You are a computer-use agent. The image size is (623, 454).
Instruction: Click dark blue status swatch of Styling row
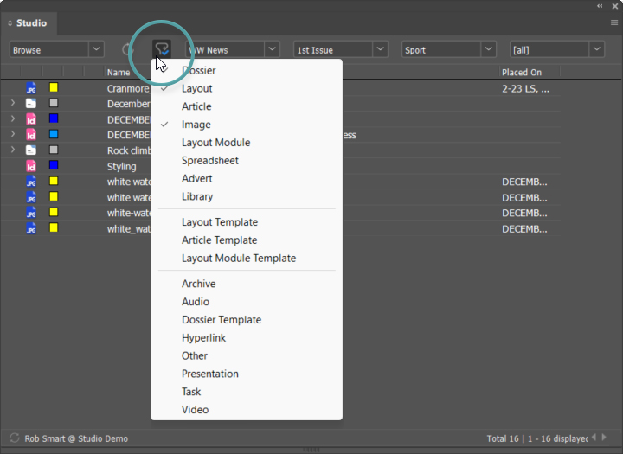click(x=54, y=165)
